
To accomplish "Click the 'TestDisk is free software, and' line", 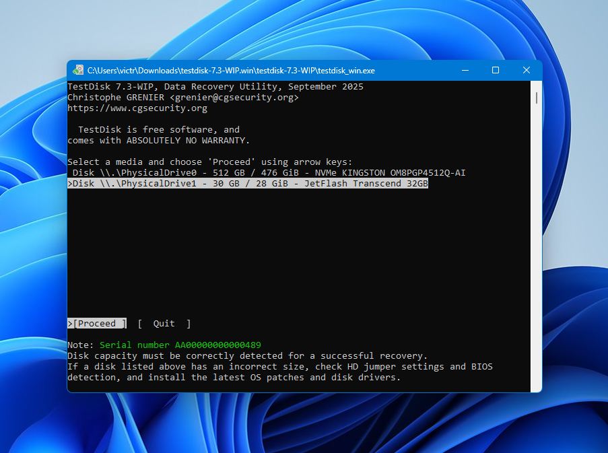I will (x=159, y=129).
